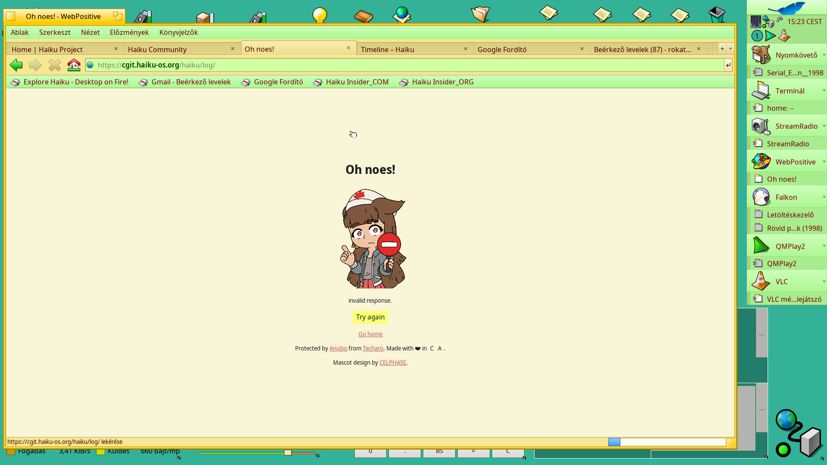Click the forward navigation arrow
This screenshot has width=827, height=465.
click(x=35, y=65)
